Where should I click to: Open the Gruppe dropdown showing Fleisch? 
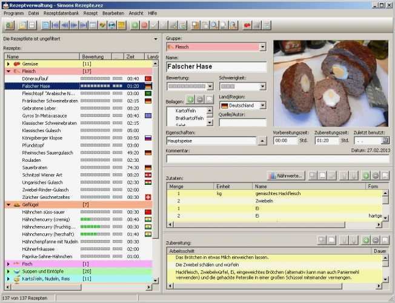click(x=262, y=47)
